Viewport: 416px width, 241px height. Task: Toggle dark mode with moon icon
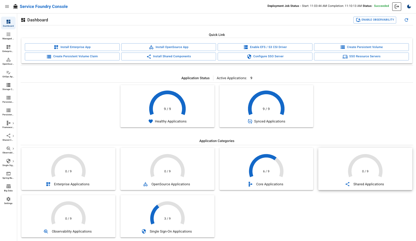point(409,7)
